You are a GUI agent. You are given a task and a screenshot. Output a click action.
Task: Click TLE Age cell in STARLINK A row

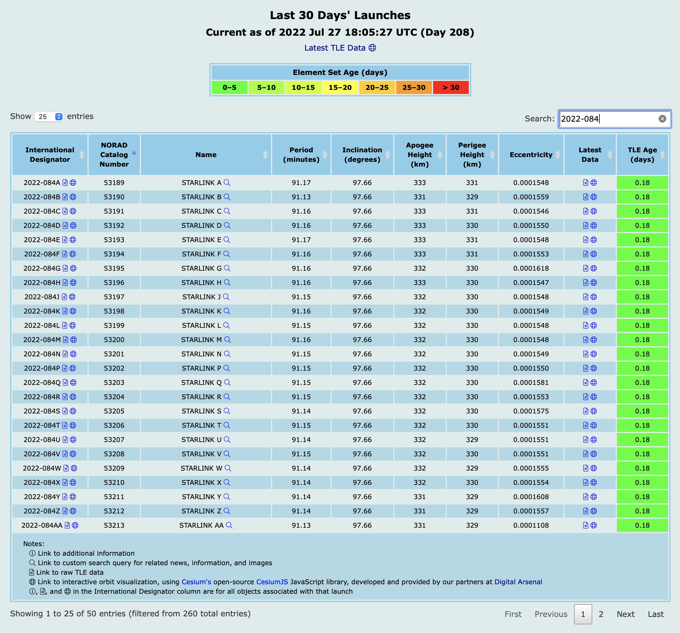643,183
